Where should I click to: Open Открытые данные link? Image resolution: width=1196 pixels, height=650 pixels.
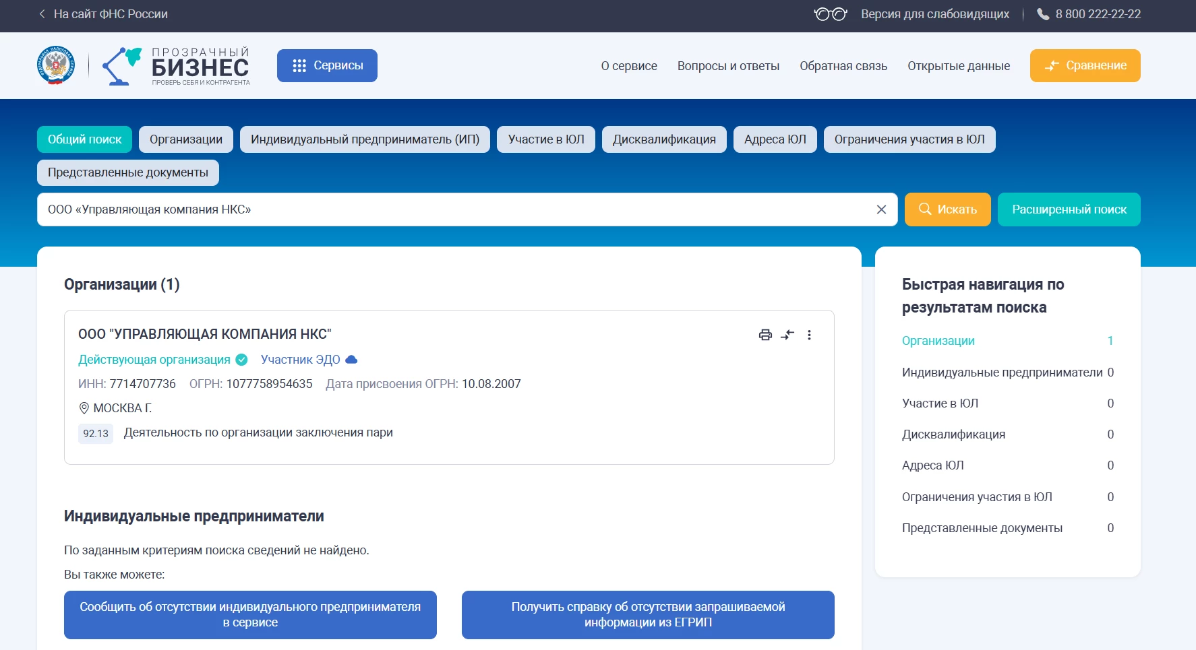tap(959, 66)
